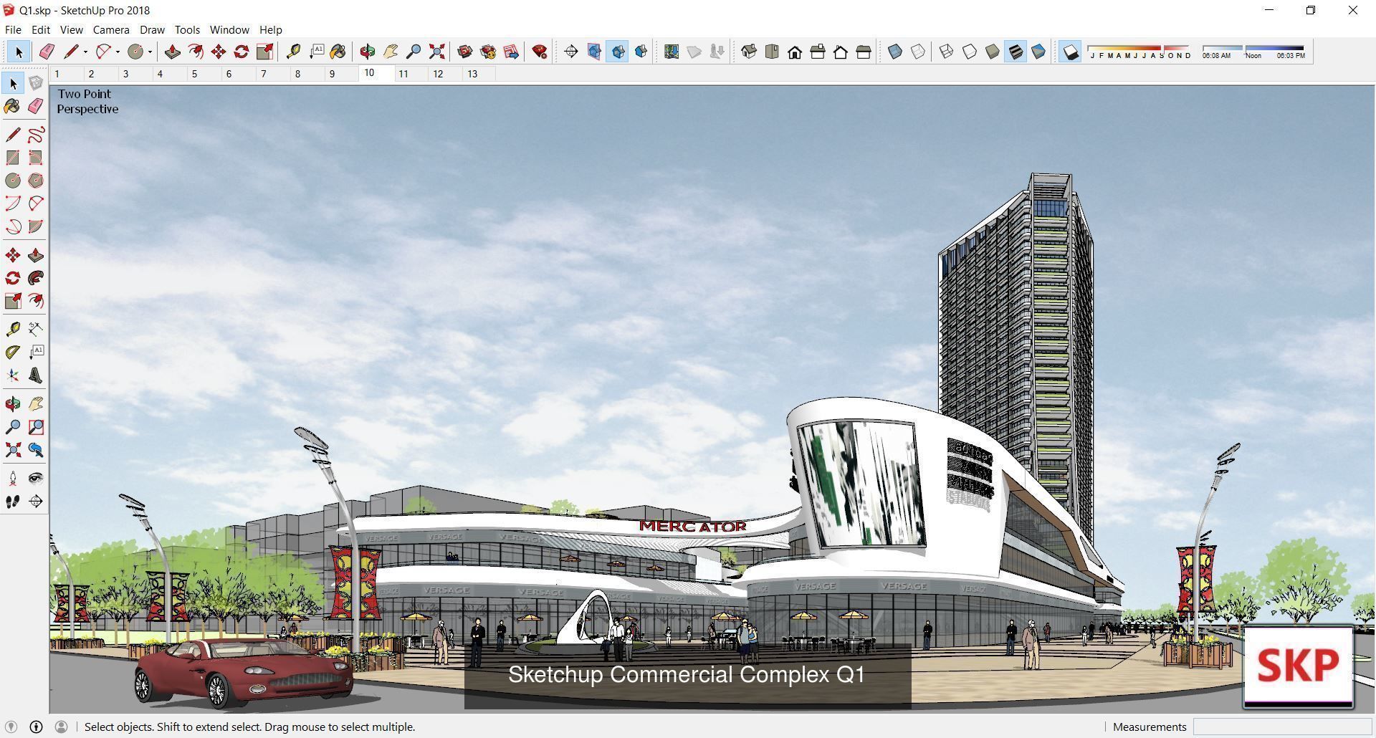Select Polygon tool in left toolbar
This screenshot has height=738, width=1376.
pyautogui.click(x=36, y=181)
